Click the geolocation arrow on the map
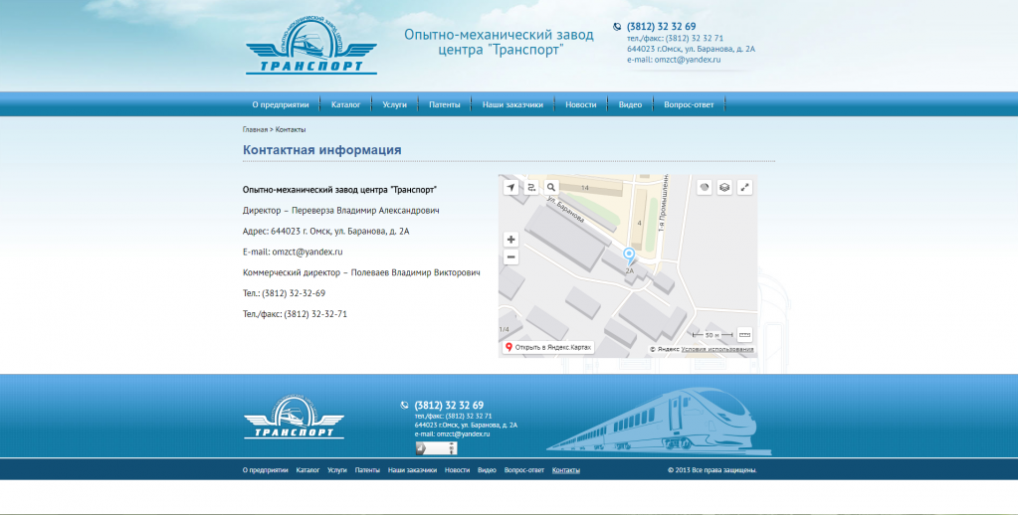 tap(510, 187)
